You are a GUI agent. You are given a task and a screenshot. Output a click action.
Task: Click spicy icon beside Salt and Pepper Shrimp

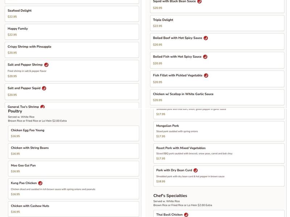coord(46,65)
